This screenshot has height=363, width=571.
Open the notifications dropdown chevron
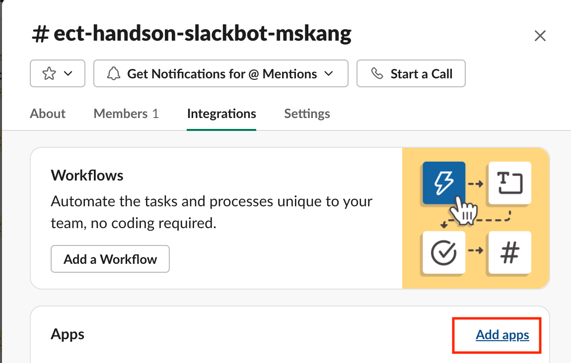point(328,74)
